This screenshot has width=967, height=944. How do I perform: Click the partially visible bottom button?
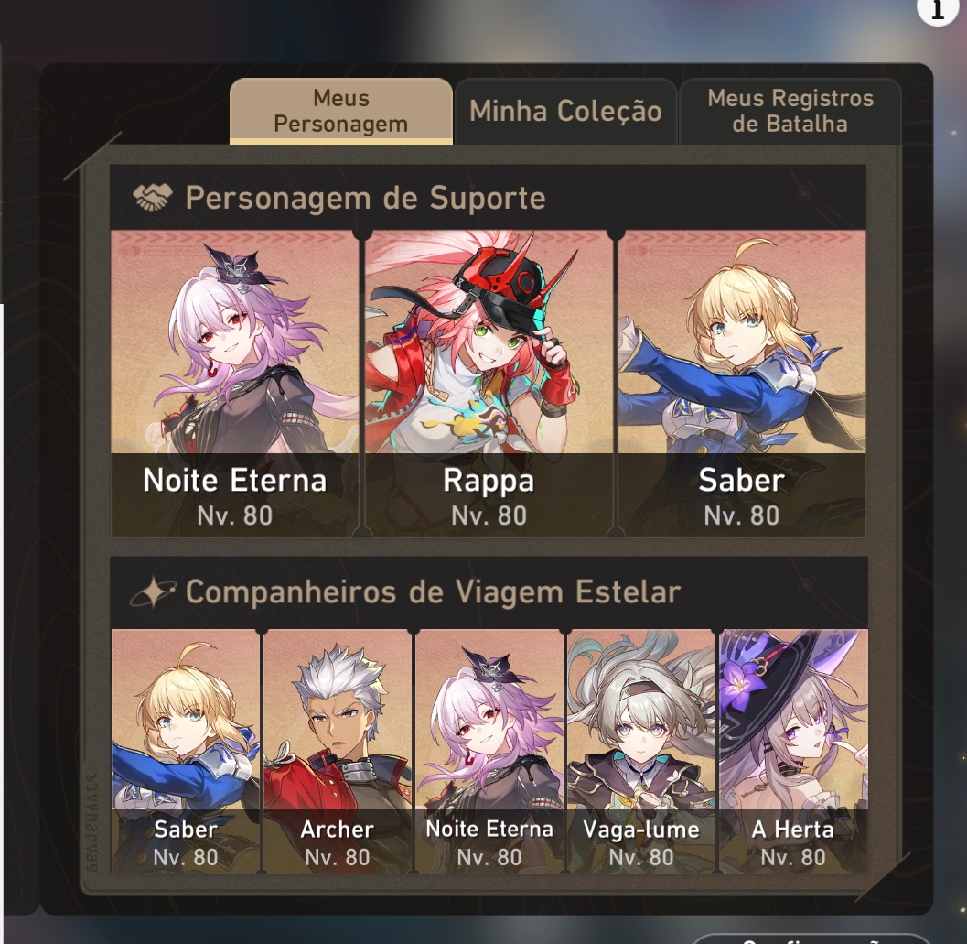[x=811, y=939]
